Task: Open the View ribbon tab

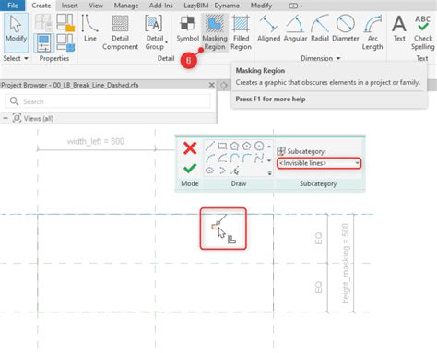Action: pyautogui.click(x=96, y=6)
